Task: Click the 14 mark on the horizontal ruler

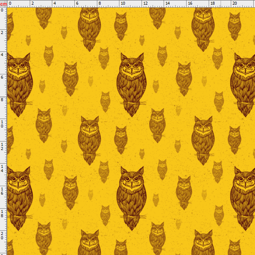Action: coord(167,3)
